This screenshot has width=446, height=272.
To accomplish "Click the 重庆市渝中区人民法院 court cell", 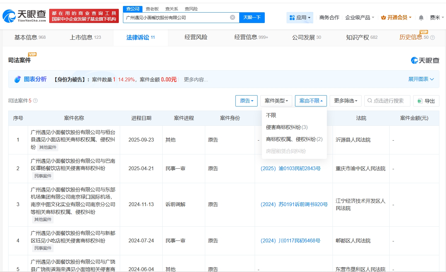I will pos(361,169).
